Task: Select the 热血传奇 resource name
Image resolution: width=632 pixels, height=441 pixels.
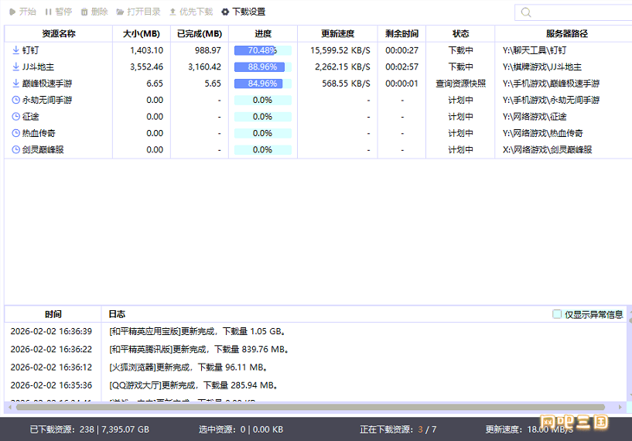Action: point(39,133)
